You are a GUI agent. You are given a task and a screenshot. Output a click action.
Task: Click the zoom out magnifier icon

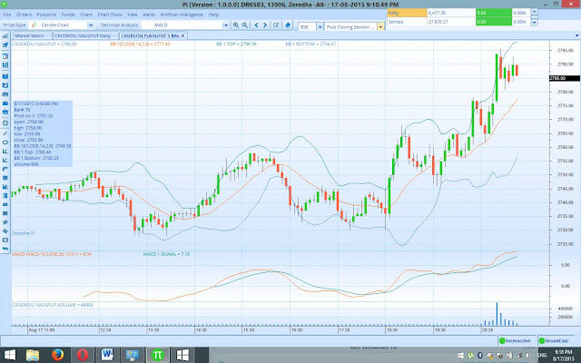(x=245, y=25)
